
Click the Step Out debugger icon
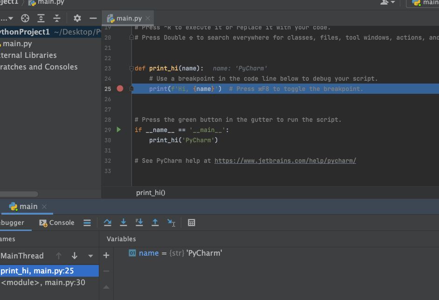155,223
